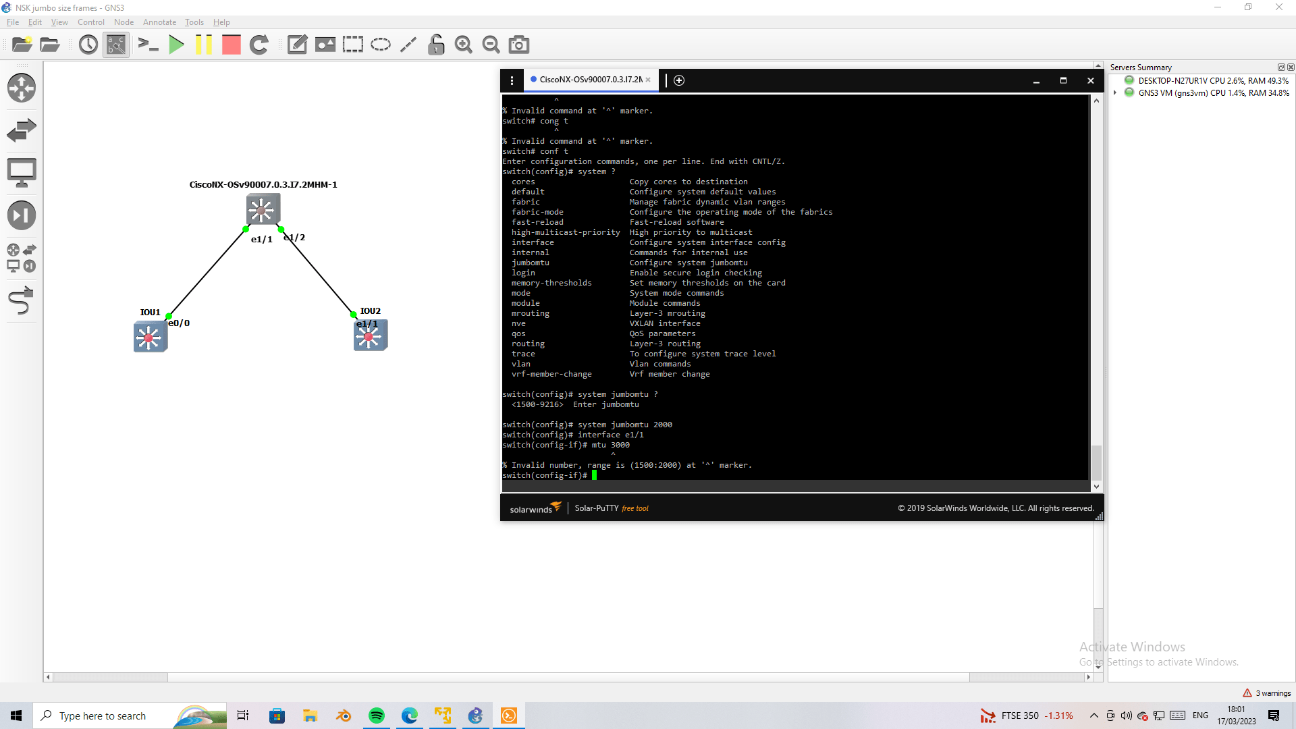Image resolution: width=1296 pixels, height=729 pixels.
Task: Open a console connection to all nodes
Action: [x=148, y=45]
